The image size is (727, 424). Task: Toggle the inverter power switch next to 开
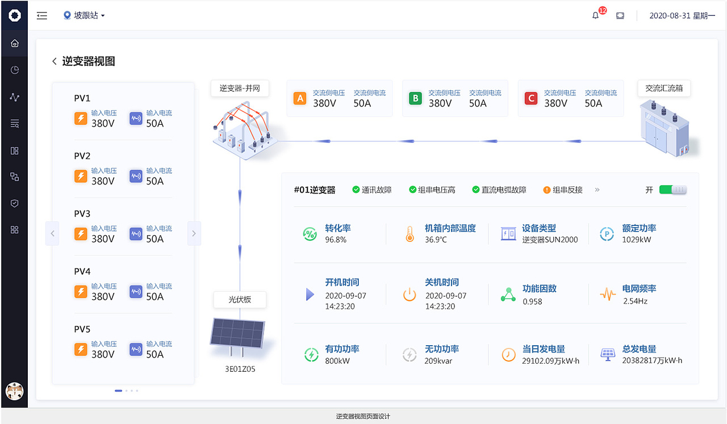(672, 190)
